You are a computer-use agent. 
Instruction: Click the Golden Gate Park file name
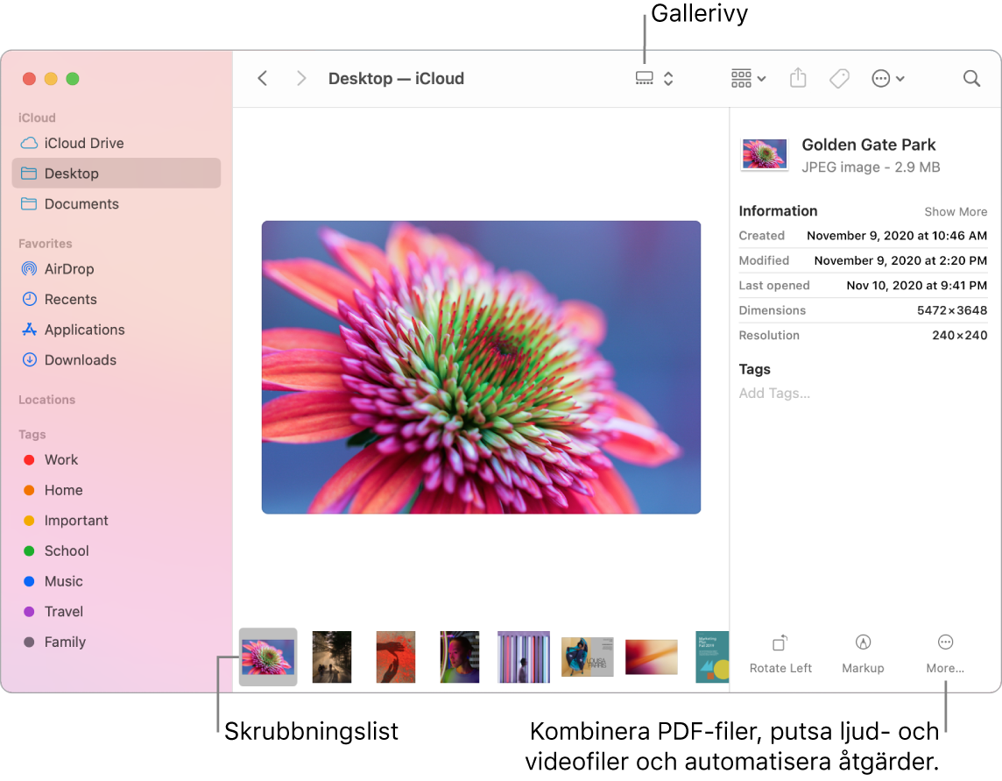[x=869, y=145]
